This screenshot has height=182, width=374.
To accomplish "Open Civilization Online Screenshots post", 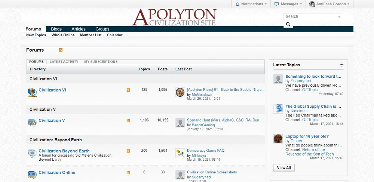I will coord(212,172).
